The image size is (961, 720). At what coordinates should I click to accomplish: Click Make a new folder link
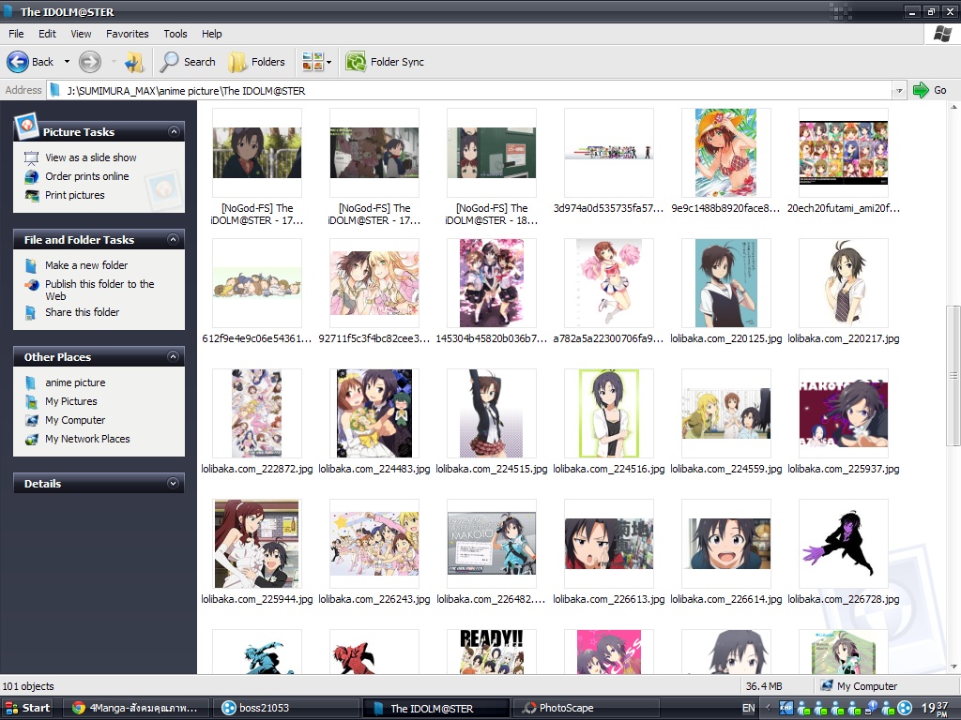coord(86,265)
